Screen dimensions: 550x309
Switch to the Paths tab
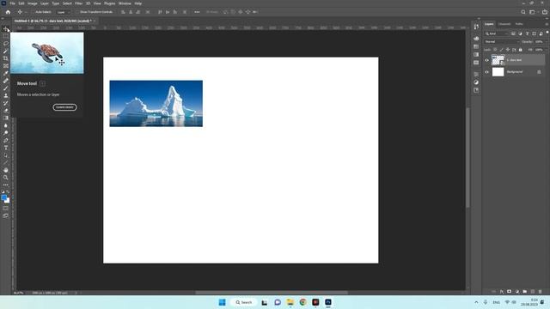tap(519, 24)
